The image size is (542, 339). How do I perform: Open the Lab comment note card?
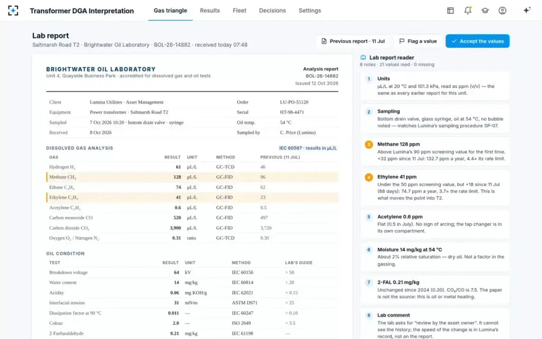click(x=435, y=324)
